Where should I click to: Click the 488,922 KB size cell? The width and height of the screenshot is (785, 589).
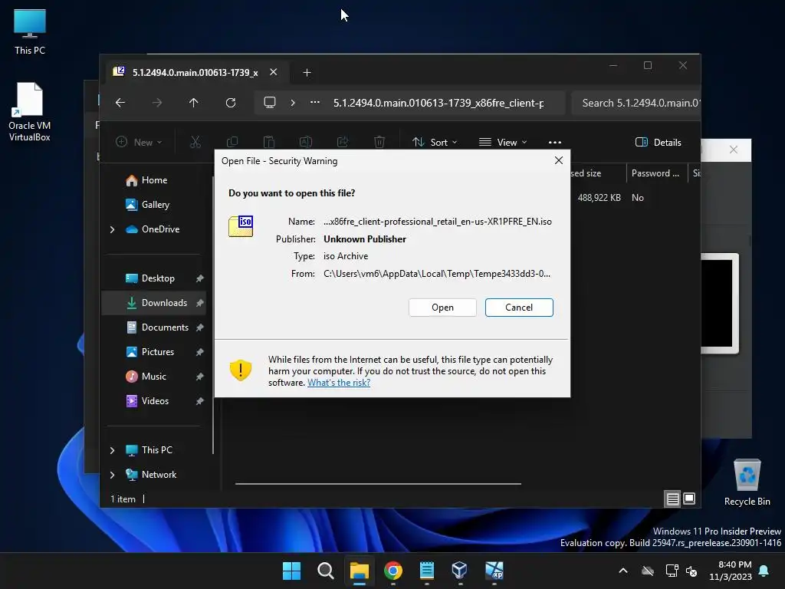[599, 198]
